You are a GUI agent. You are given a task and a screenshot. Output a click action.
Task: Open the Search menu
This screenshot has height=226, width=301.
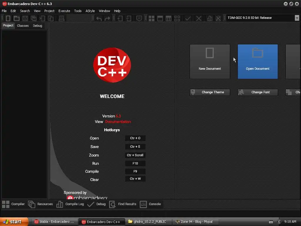tap(25, 11)
